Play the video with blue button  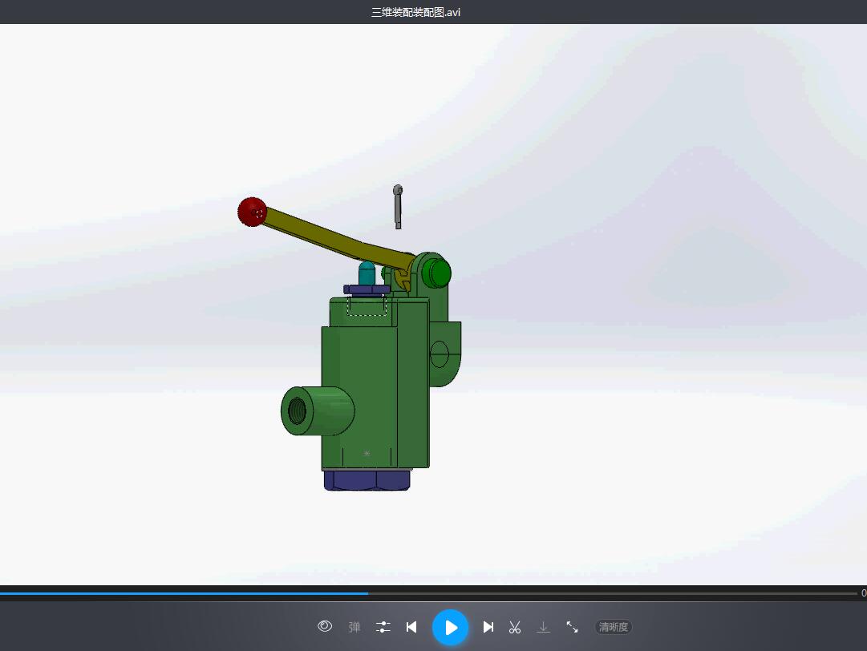[450, 627]
